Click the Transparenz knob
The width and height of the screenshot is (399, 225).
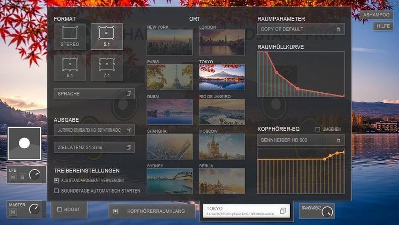[x=327, y=211]
